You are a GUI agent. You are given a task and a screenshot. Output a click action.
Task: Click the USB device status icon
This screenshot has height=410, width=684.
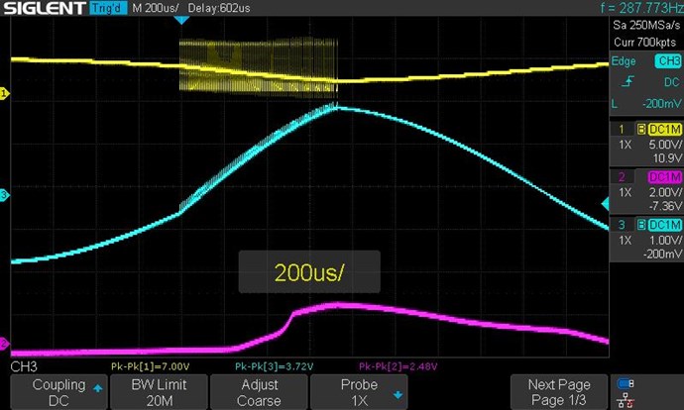[x=626, y=384]
